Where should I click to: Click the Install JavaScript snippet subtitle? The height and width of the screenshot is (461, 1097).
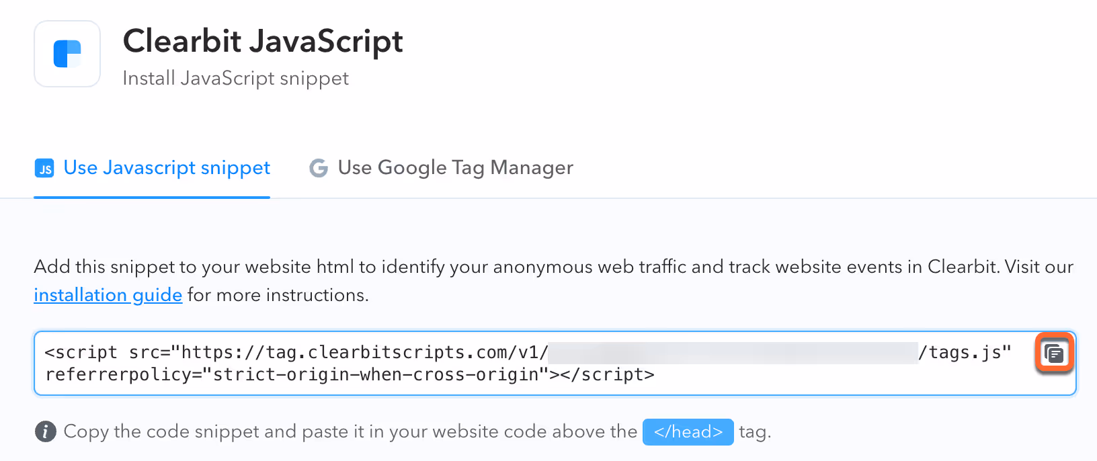click(235, 77)
